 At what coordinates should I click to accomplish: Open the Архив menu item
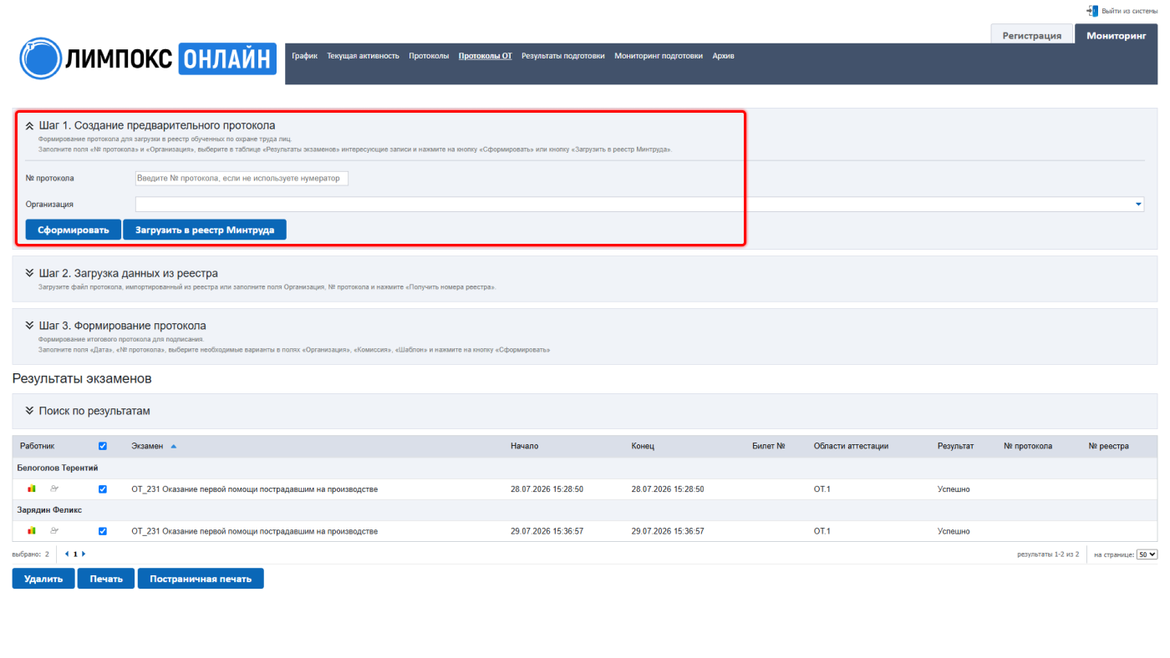[x=724, y=56]
